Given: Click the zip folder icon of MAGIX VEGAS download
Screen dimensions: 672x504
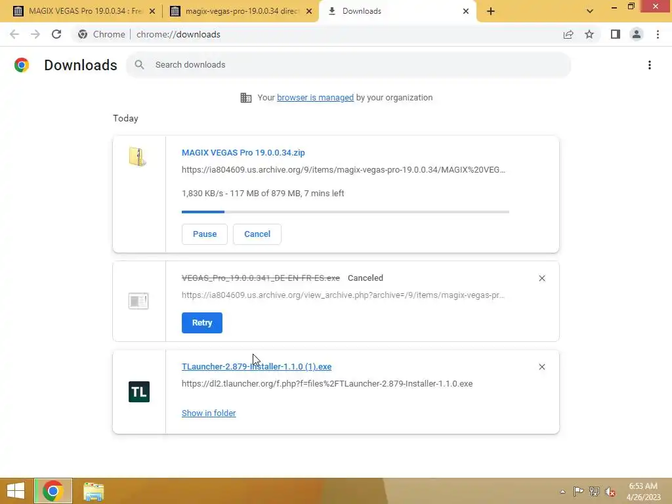Looking at the screenshot, I should (x=138, y=156).
